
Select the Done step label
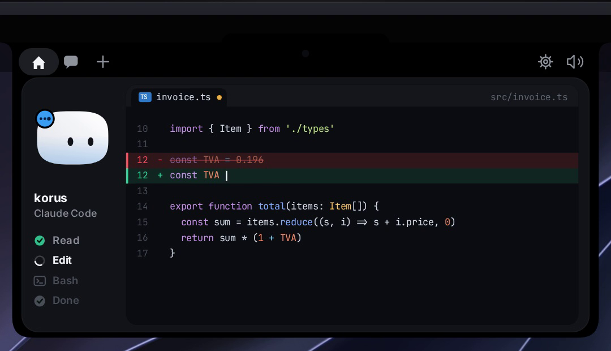click(66, 300)
